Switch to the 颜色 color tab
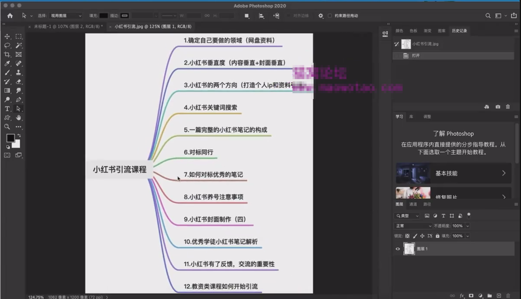 click(399, 31)
